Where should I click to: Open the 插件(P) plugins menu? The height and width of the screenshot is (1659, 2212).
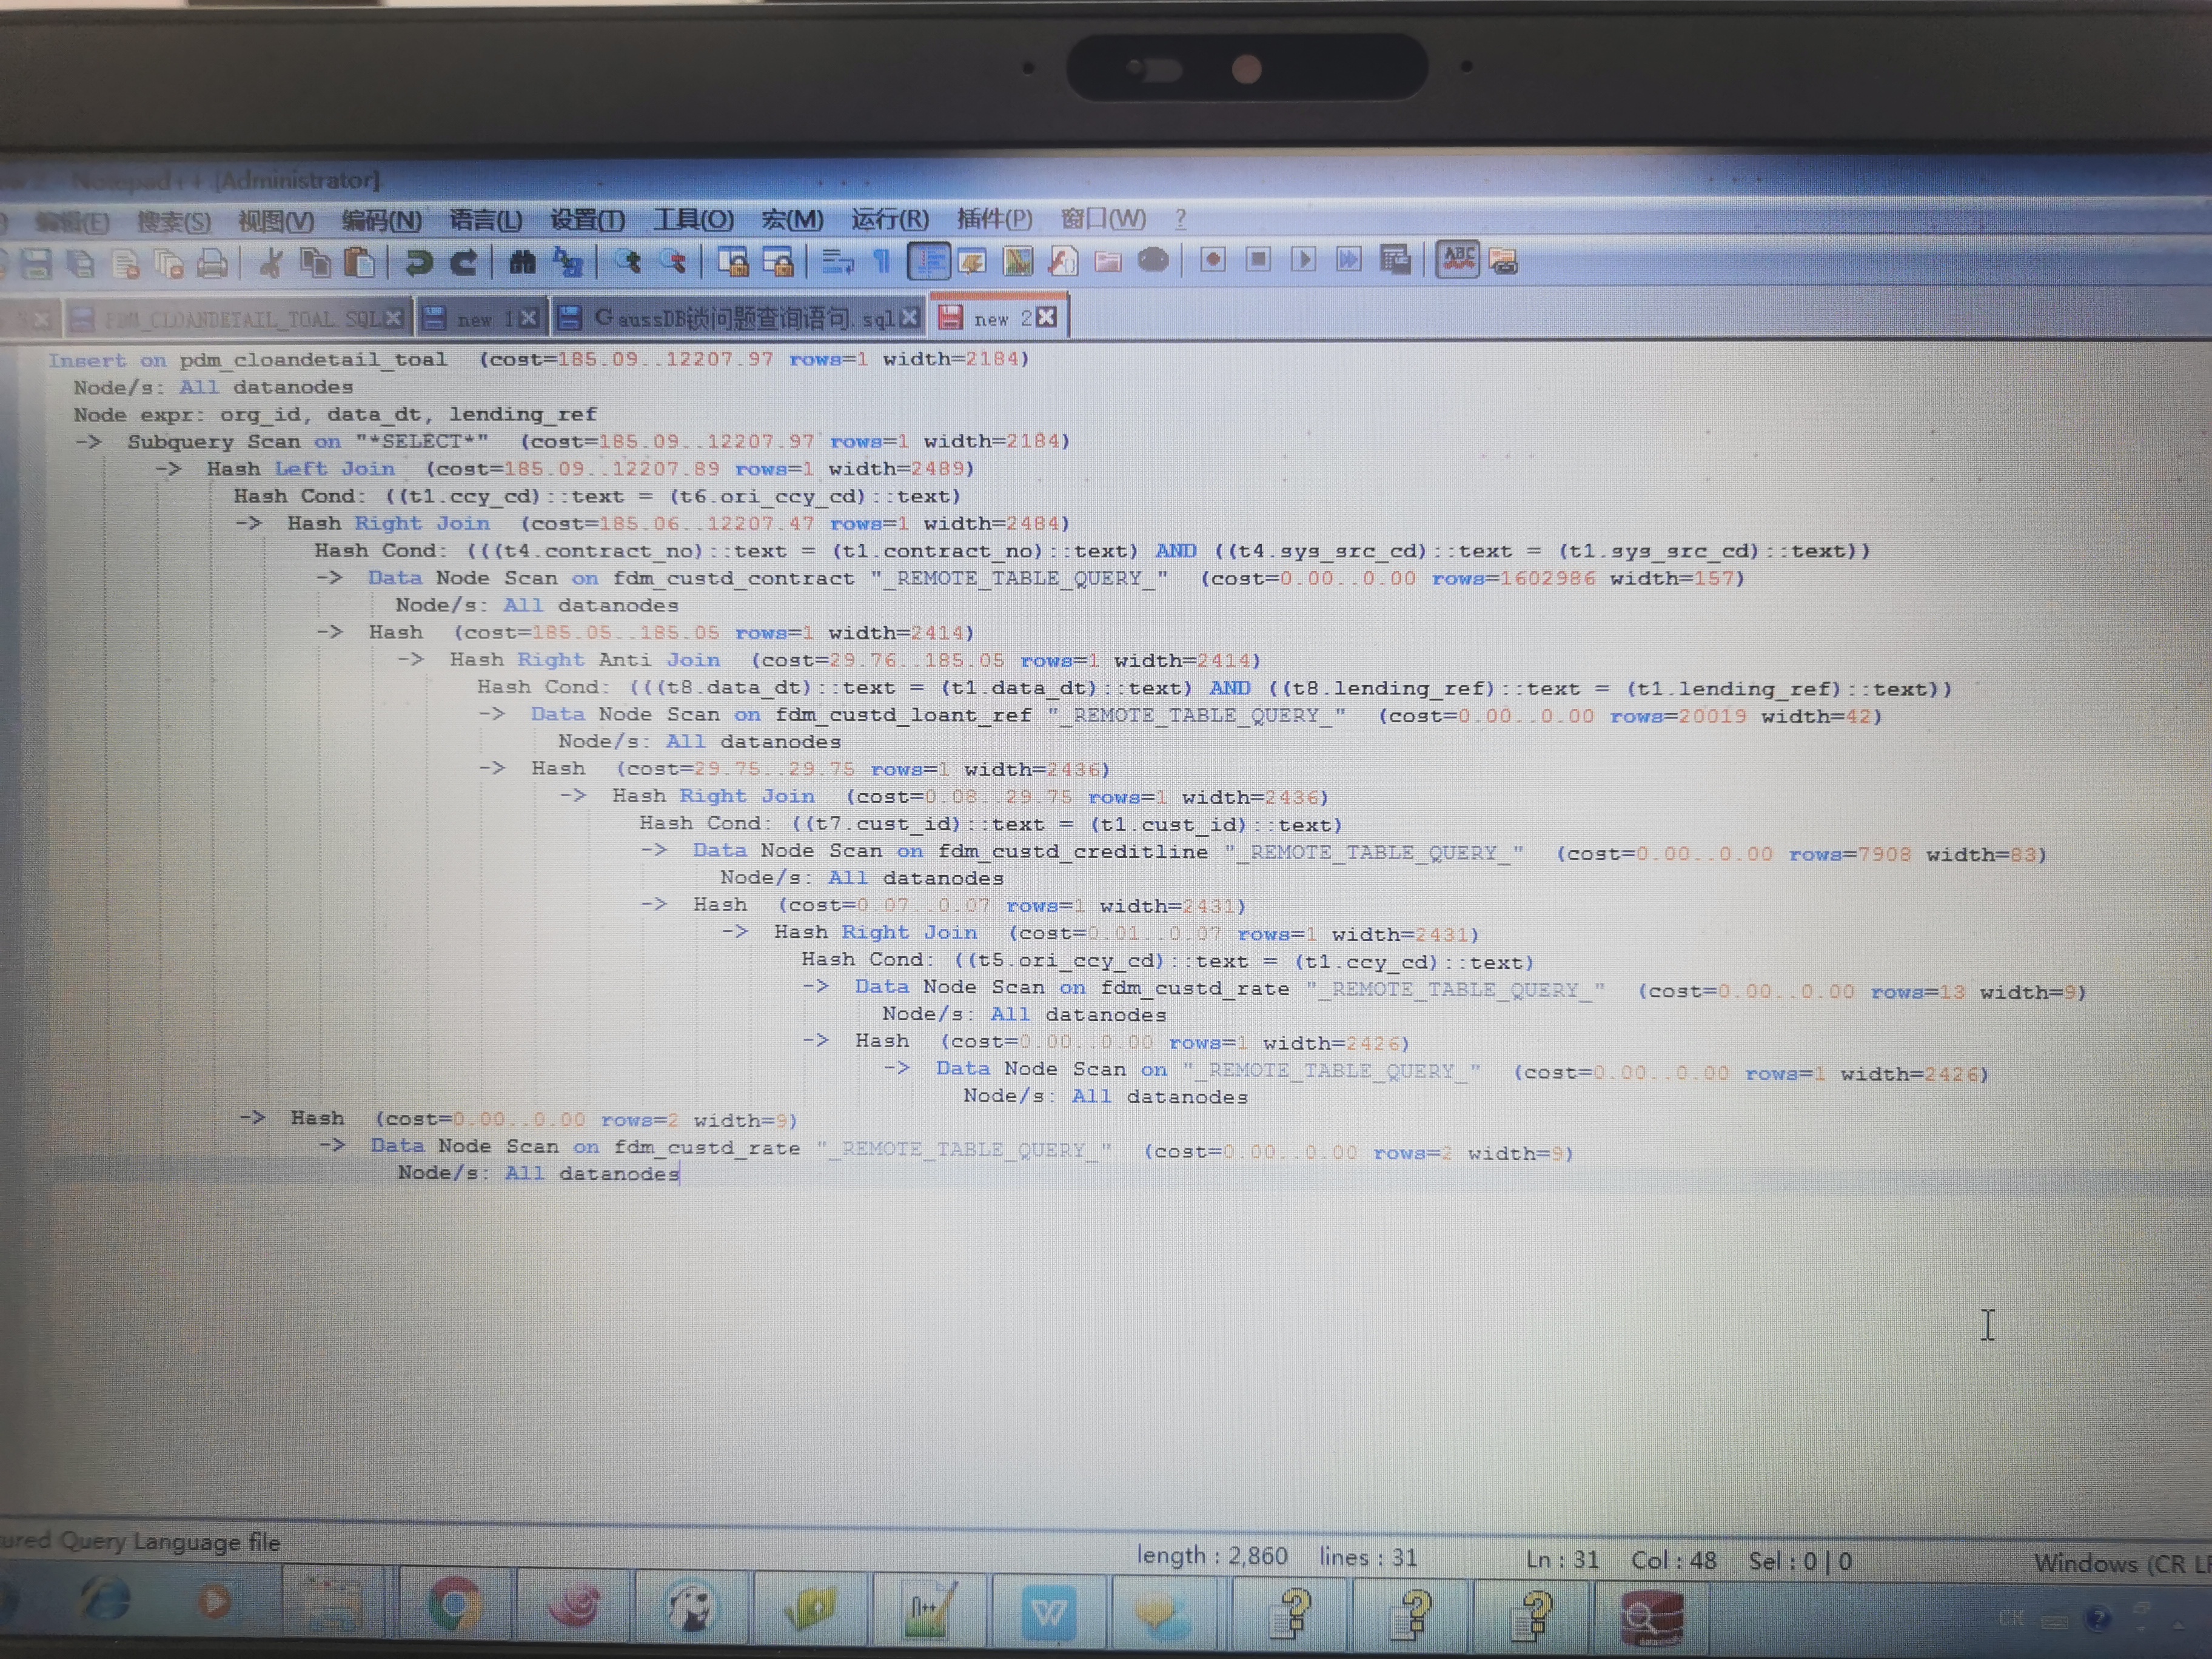(x=994, y=219)
